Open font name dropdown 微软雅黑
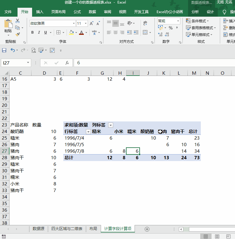Image resolution: width=235 pixels, height=239 pixels. [x=74, y=23]
